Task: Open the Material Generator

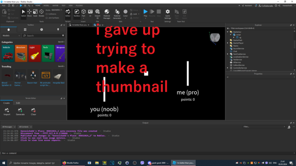Action: (117, 14)
